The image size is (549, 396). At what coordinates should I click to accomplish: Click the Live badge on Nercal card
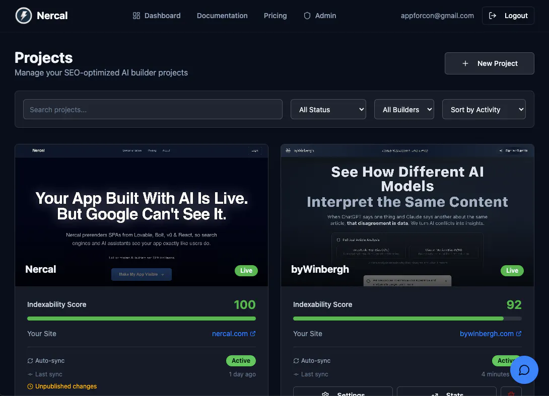pyautogui.click(x=246, y=270)
